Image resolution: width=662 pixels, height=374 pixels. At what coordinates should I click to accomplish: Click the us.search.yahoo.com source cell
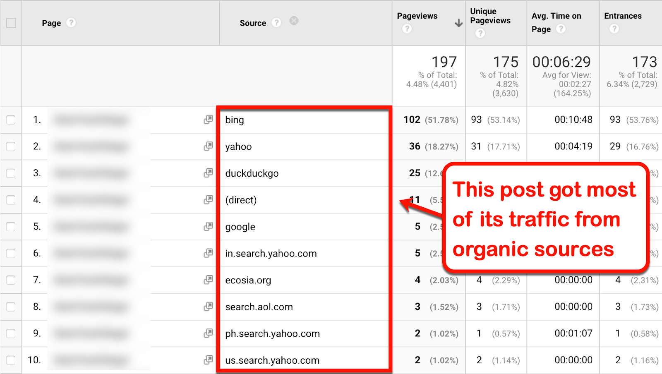tap(306, 360)
